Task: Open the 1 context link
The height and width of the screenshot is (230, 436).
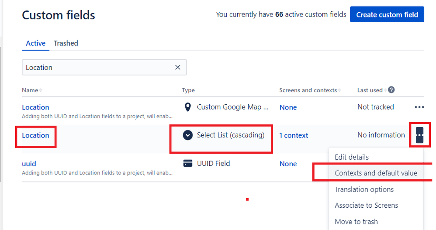Action: pyautogui.click(x=294, y=135)
